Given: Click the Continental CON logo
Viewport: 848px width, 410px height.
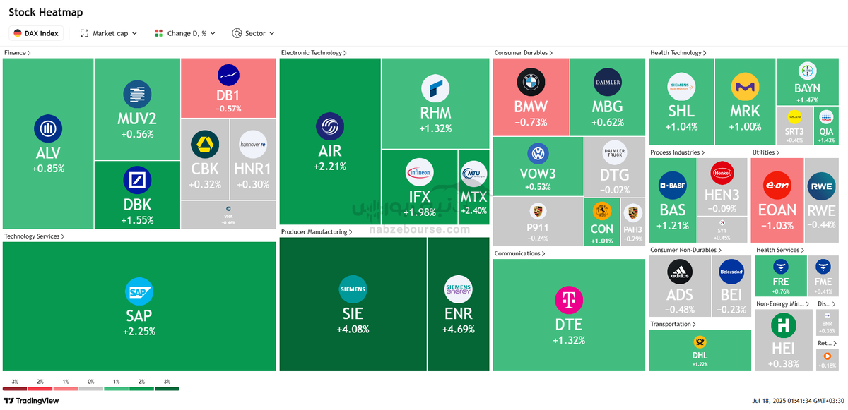Looking at the screenshot, I should pyautogui.click(x=602, y=211).
